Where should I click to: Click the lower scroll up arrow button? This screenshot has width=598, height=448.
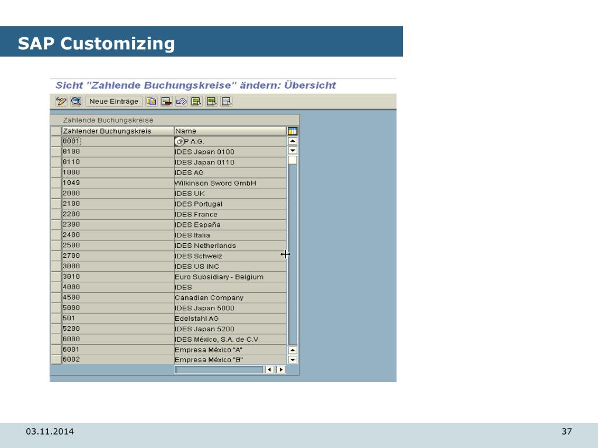(x=293, y=350)
